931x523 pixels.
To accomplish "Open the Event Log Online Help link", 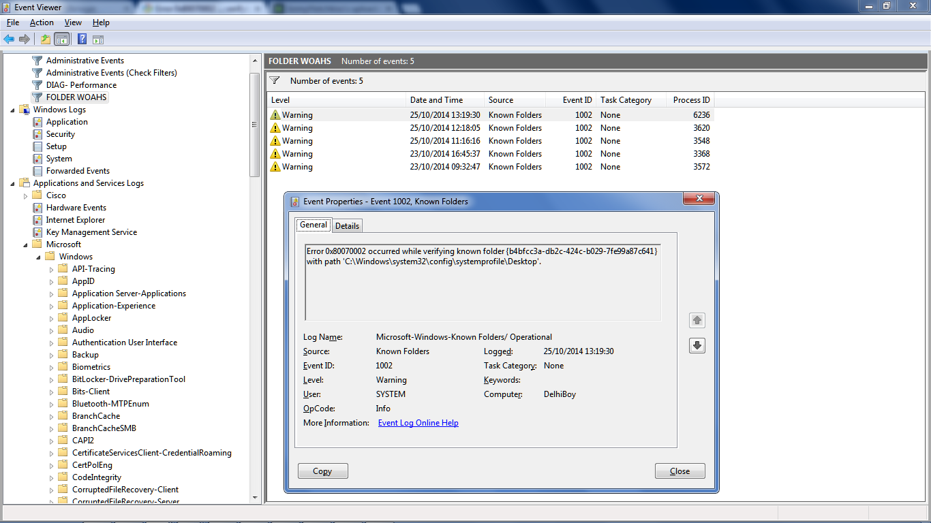I will (x=418, y=423).
